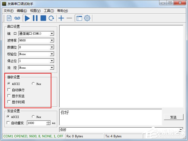Open the 流控 None dropdown
Image resolution: width=188 pixels, height=141 pixels.
(x=52, y=68)
